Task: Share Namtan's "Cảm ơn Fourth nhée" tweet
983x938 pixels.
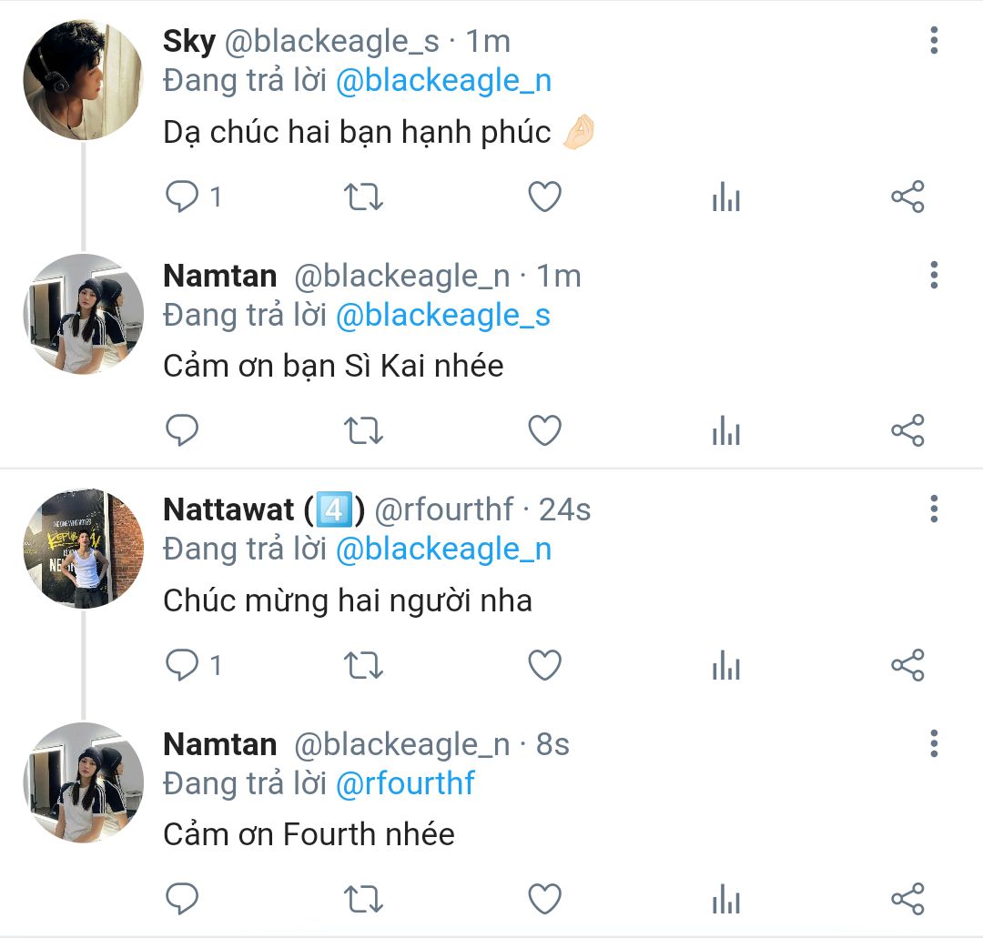Action: [907, 900]
